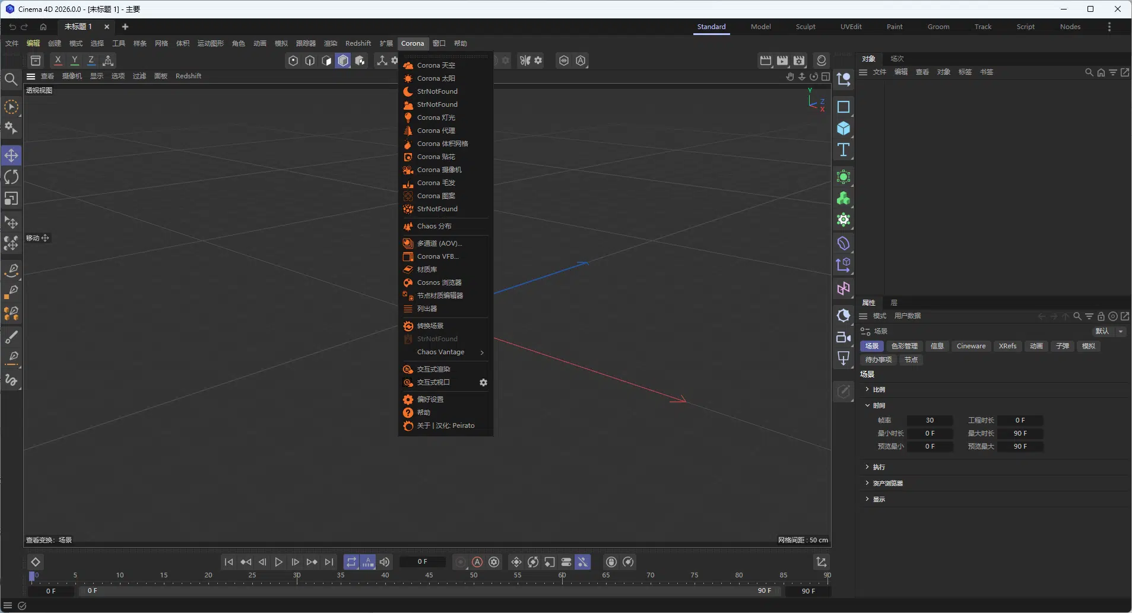Click the 帧率 value field

[930, 420]
